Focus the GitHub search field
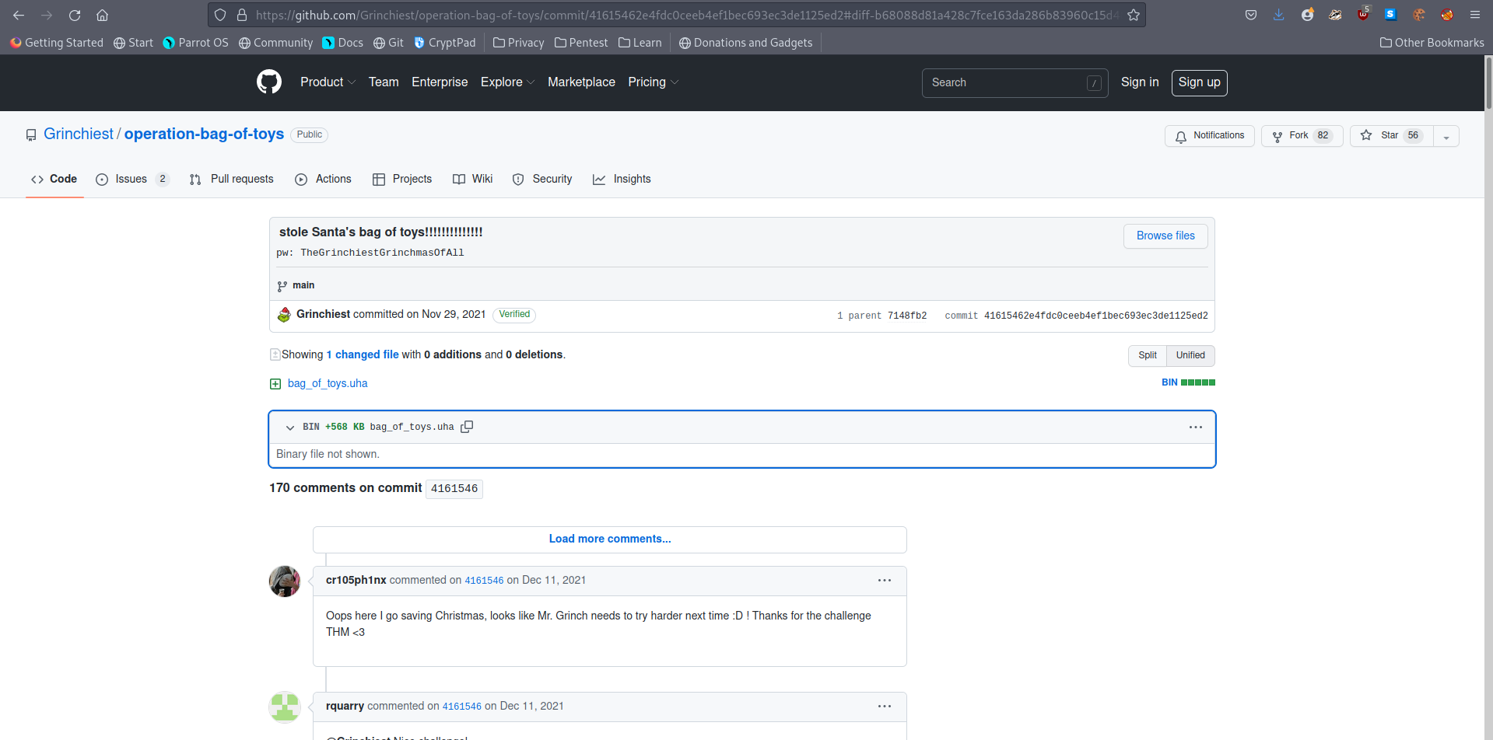The image size is (1493, 740). coord(1007,82)
